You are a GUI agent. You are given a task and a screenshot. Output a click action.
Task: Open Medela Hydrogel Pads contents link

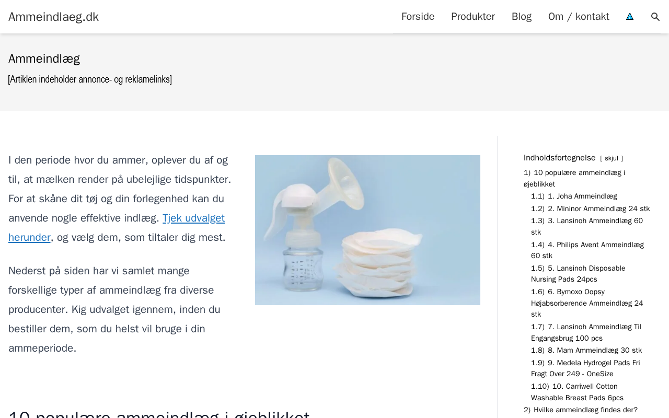tap(585, 368)
